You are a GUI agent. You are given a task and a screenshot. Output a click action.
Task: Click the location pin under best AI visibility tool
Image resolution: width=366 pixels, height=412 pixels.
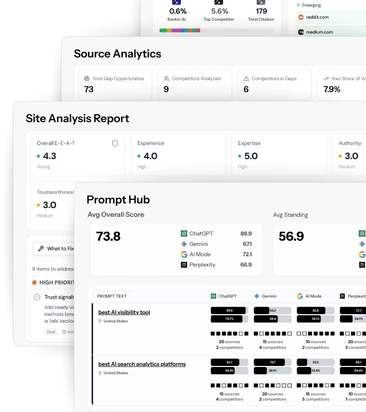(100, 321)
